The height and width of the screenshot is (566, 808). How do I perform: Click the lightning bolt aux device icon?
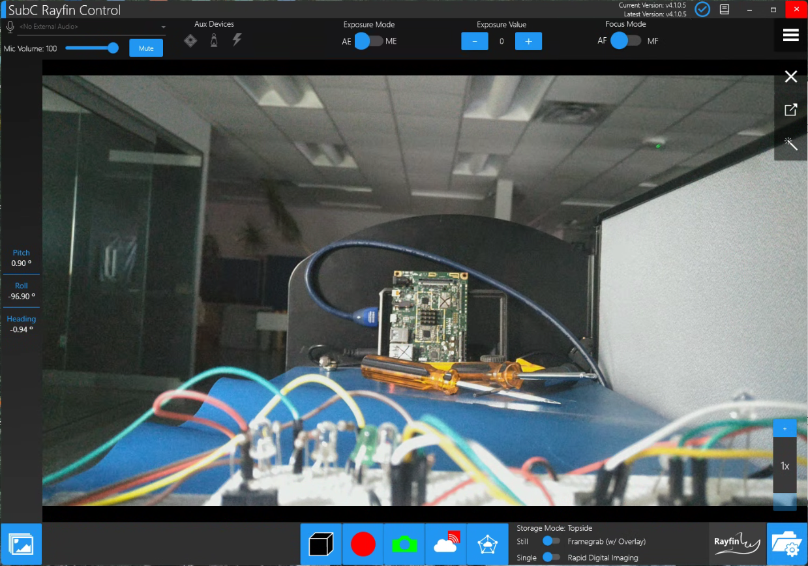[237, 40]
